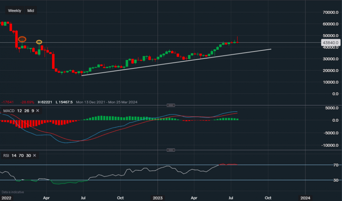
Task: Switch price display to Mid
Action: pos(30,11)
